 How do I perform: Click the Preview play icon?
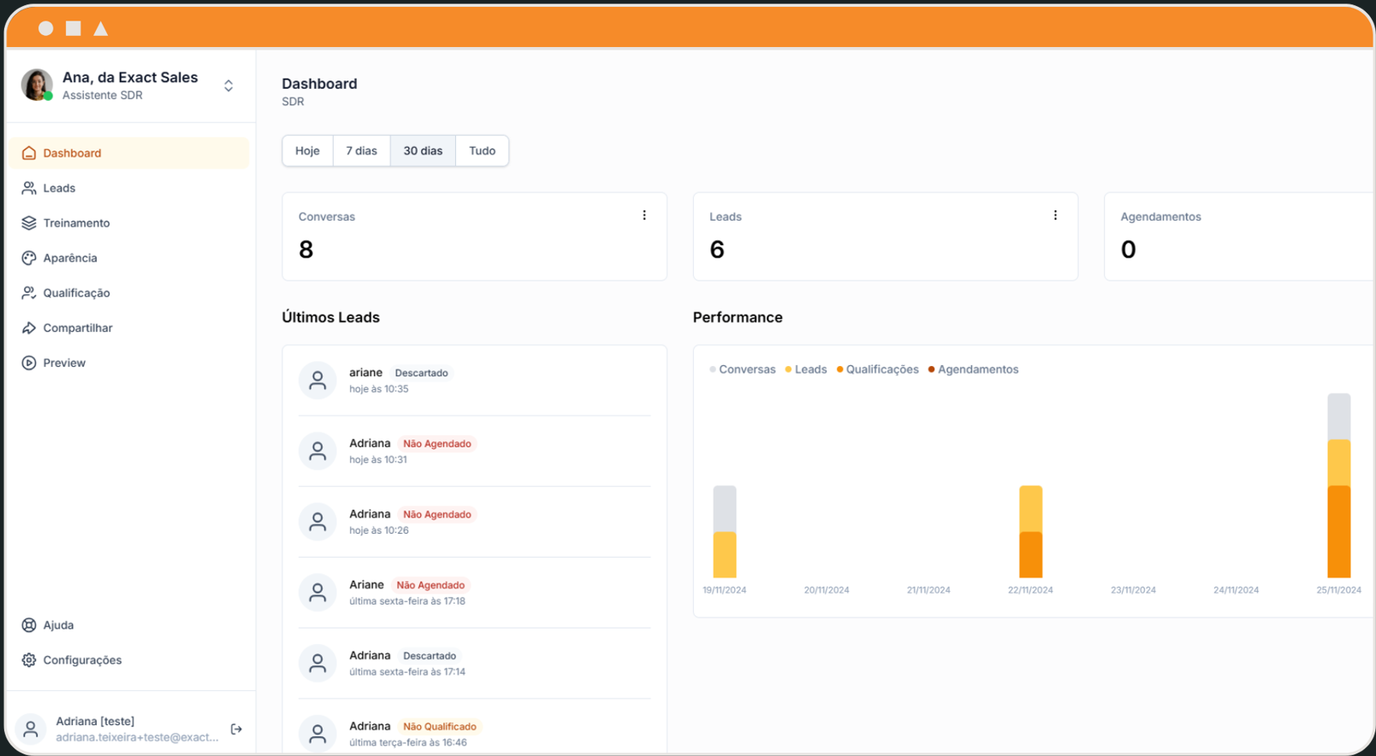point(29,363)
